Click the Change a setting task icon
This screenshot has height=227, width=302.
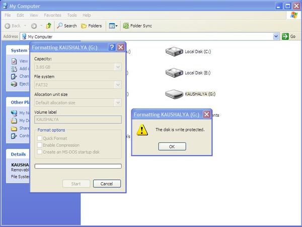click(x=14, y=77)
